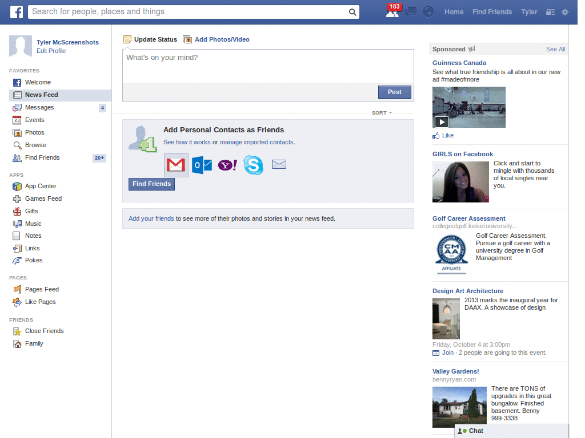Open Tyler profile in top navigation

click(x=529, y=12)
